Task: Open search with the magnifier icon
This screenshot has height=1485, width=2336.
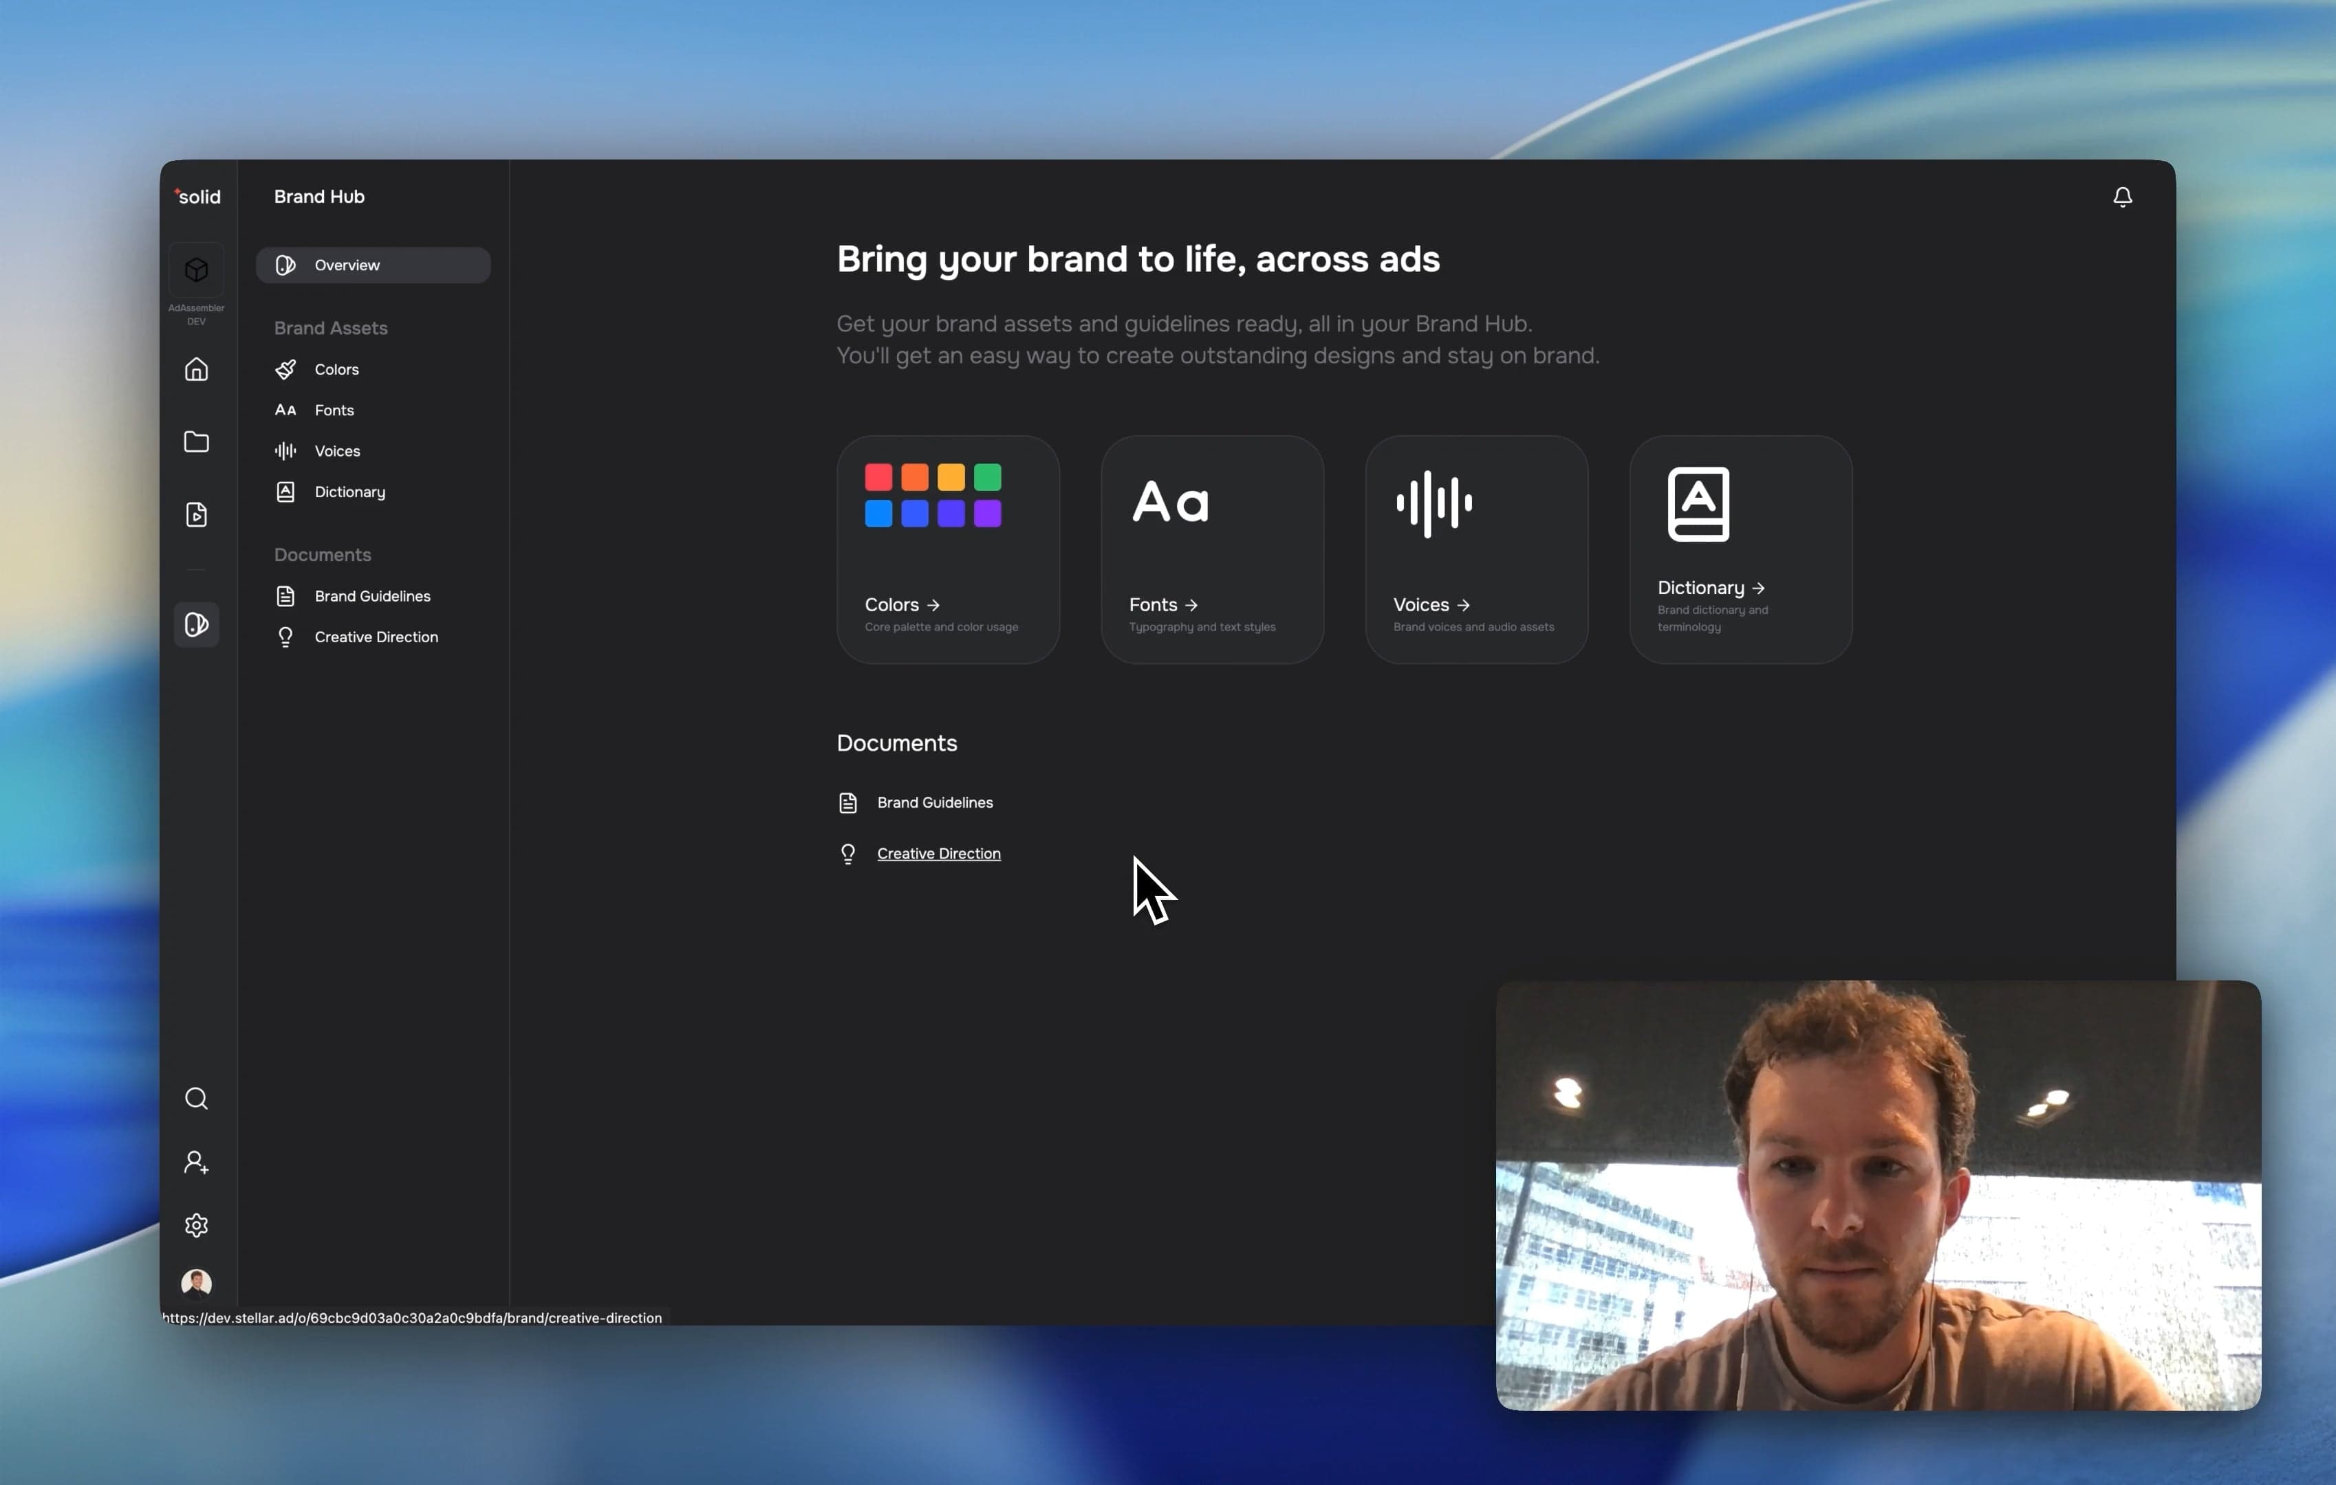Action: pos(197,1098)
